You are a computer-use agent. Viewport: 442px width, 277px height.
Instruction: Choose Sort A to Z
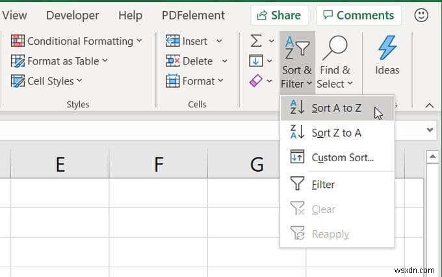coord(336,108)
